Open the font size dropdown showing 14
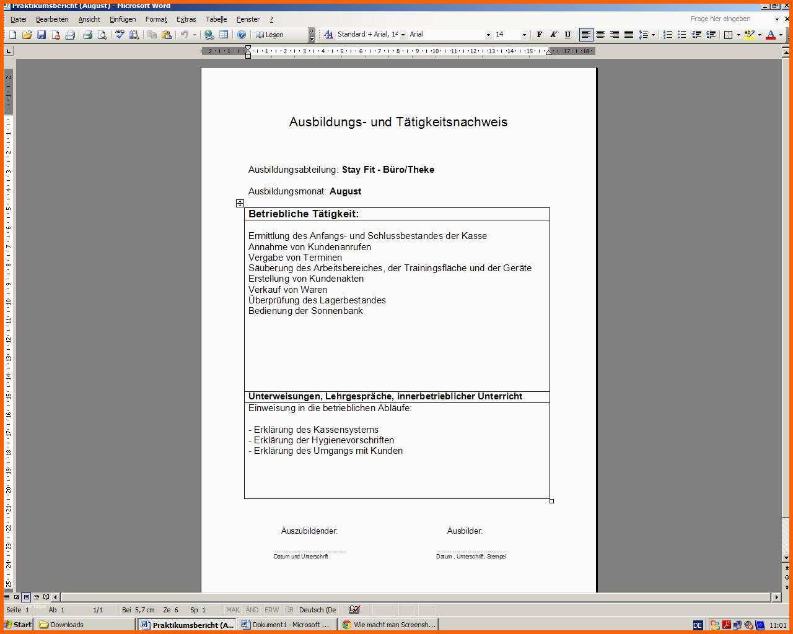793x634 pixels. 524,35
